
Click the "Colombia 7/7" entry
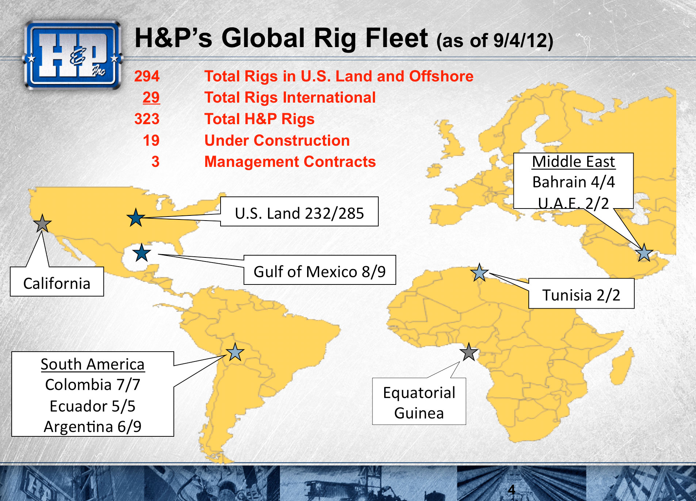[x=93, y=385]
